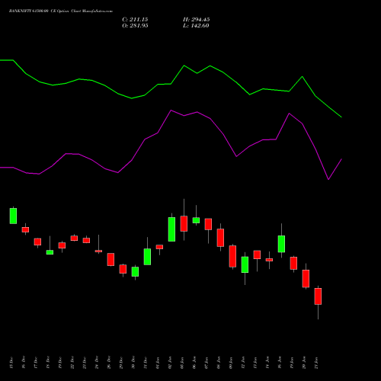The width and height of the screenshot is (381, 381).
Task: Click the 30 Dec date label
Action: pos(133,363)
